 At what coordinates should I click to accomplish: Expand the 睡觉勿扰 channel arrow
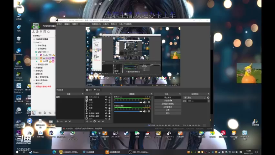pyautogui.click(x=34, y=83)
